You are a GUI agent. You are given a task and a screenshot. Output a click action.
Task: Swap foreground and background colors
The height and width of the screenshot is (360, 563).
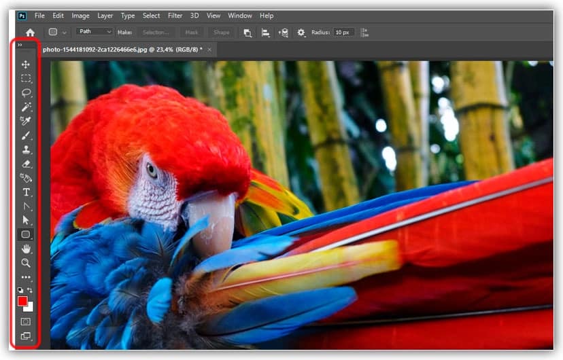click(30, 290)
